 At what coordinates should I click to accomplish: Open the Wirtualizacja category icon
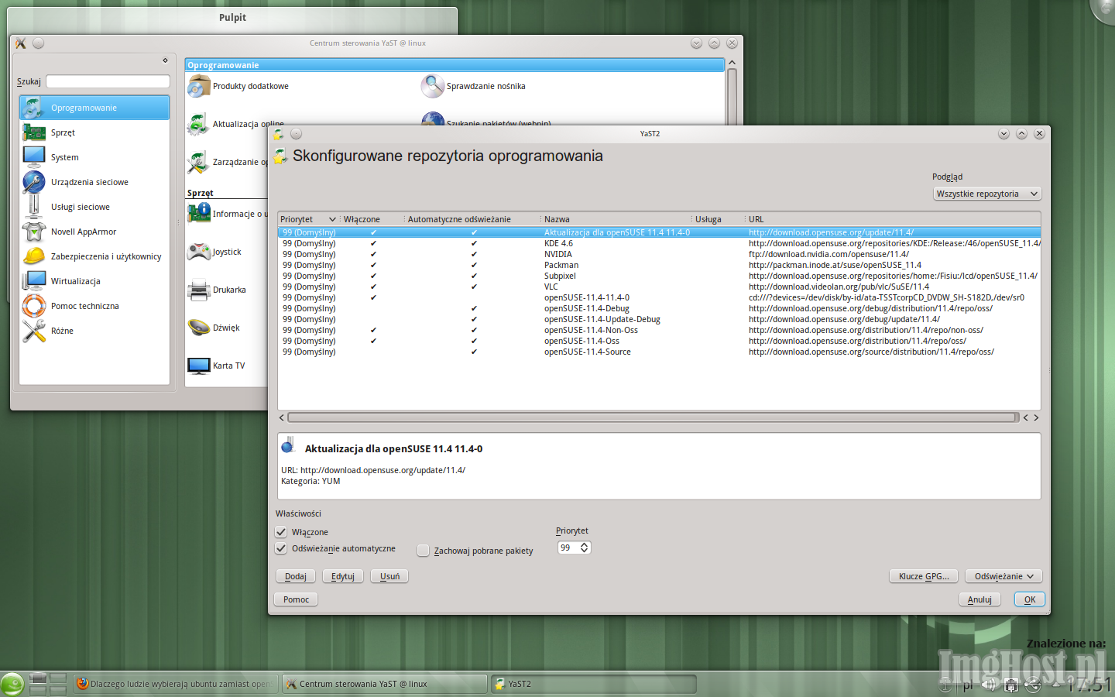(x=34, y=281)
